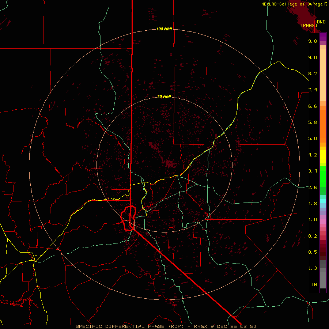This screenshot has width=329, height=329.
Task: Click the [PHAS] legend unit label
Action: pos(309,26)
